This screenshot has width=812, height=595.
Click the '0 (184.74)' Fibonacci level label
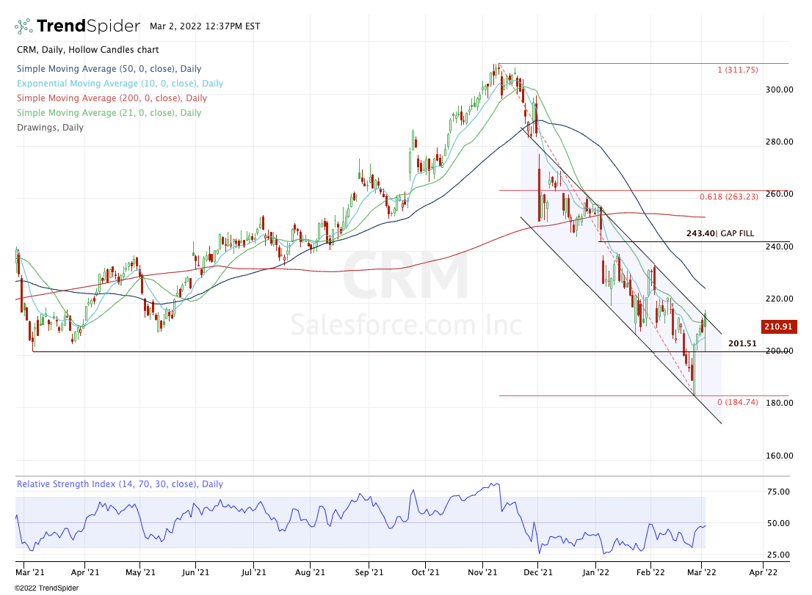(x=737, y=402)
